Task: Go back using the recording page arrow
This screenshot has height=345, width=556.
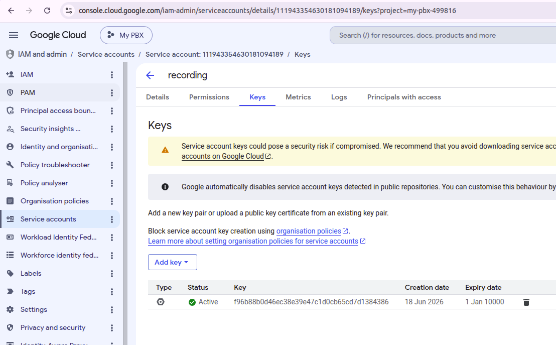Action: [151, 75]
